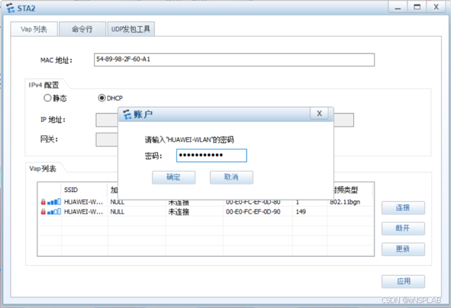Select the 静态 radio button
451x308 pixels.
coord(48,98)
